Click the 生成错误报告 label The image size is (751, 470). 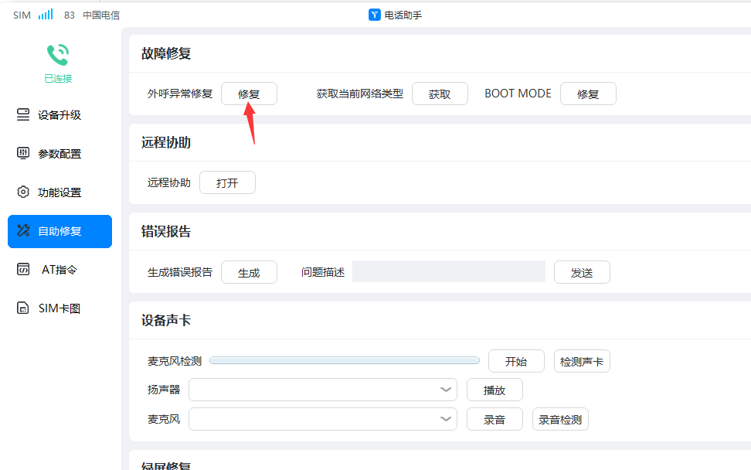(180, 272)
